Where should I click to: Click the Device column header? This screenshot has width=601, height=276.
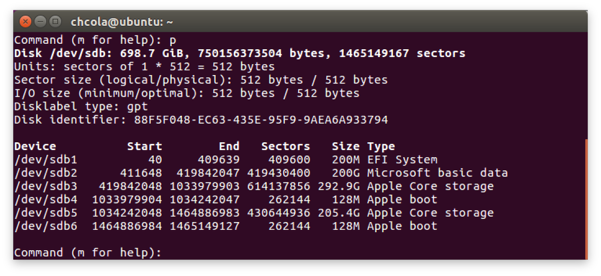pos(35,146)
